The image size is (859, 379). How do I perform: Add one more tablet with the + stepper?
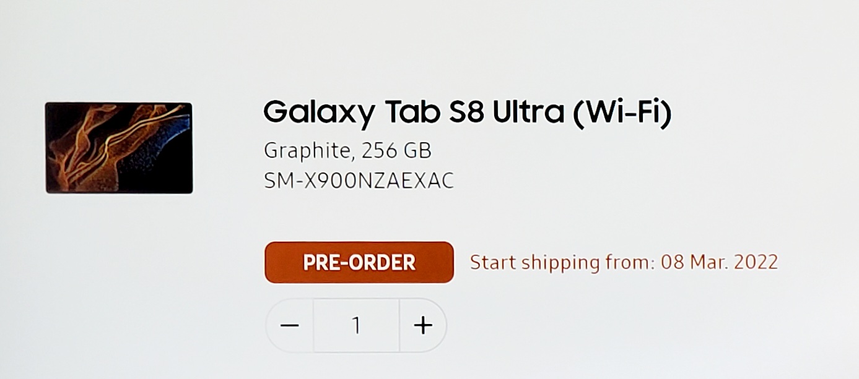[x=423, y=325]
